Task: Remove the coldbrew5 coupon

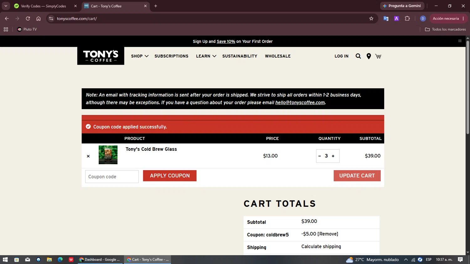Action: click(x=328, y=234)
